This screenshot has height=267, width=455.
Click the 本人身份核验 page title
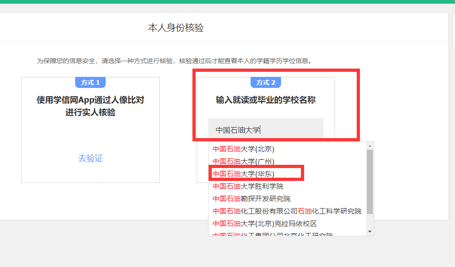(x=175, y=28)
